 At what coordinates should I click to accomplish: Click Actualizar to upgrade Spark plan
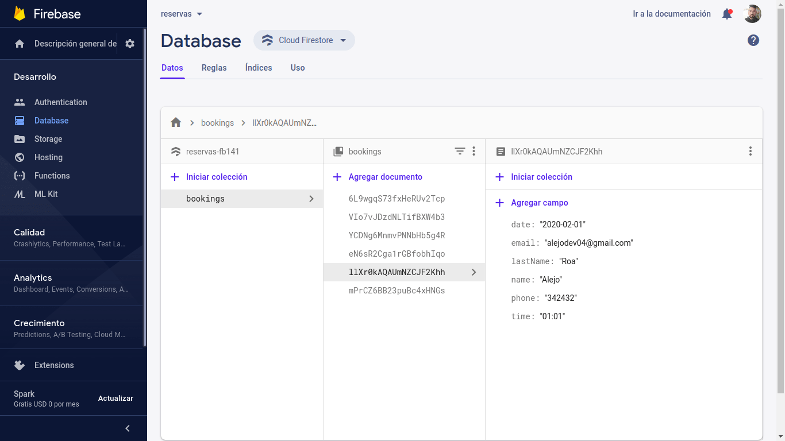coord(116,399)
